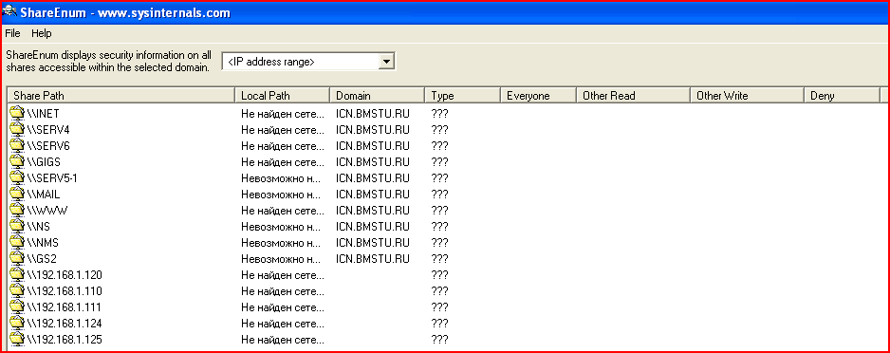
Task: Click the folder icon for \\GS2
Action: [18, 259]
